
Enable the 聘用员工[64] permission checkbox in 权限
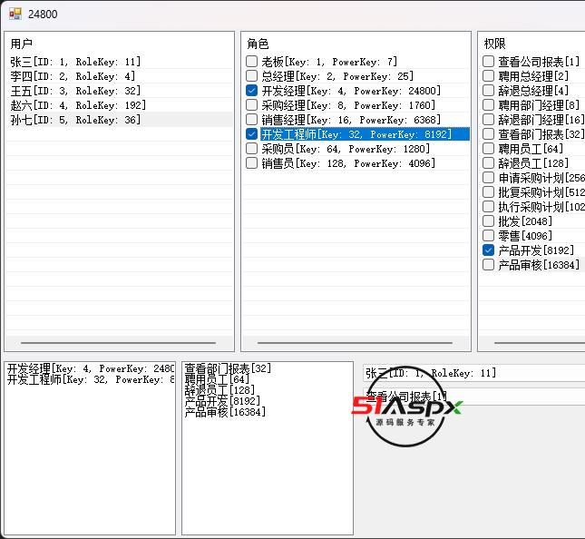tap(488, 149)
